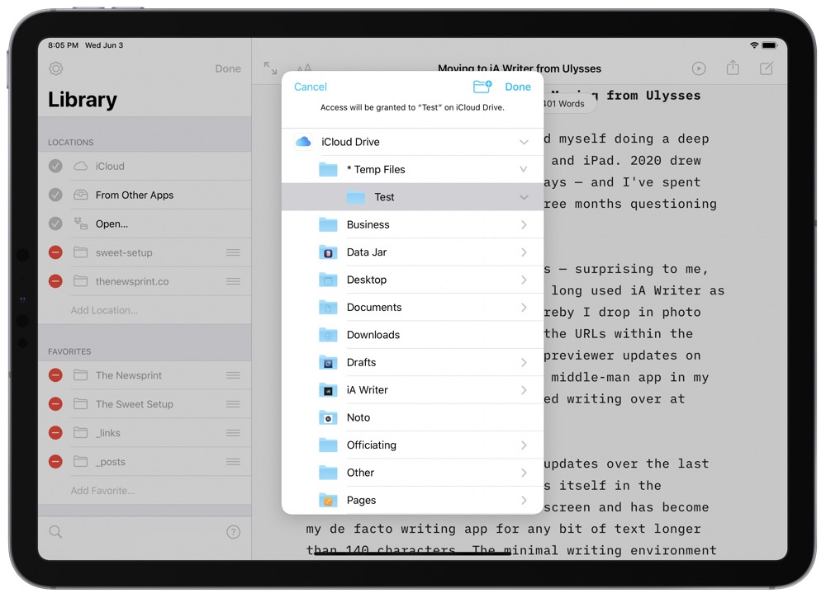Expand the Desktop folder chevron
826x598 pixels.
pos(524,280)
